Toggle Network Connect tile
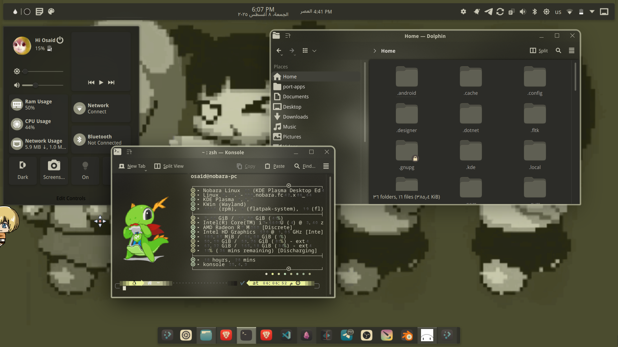The width and height of the screenshot is (618, 347). 101,108
